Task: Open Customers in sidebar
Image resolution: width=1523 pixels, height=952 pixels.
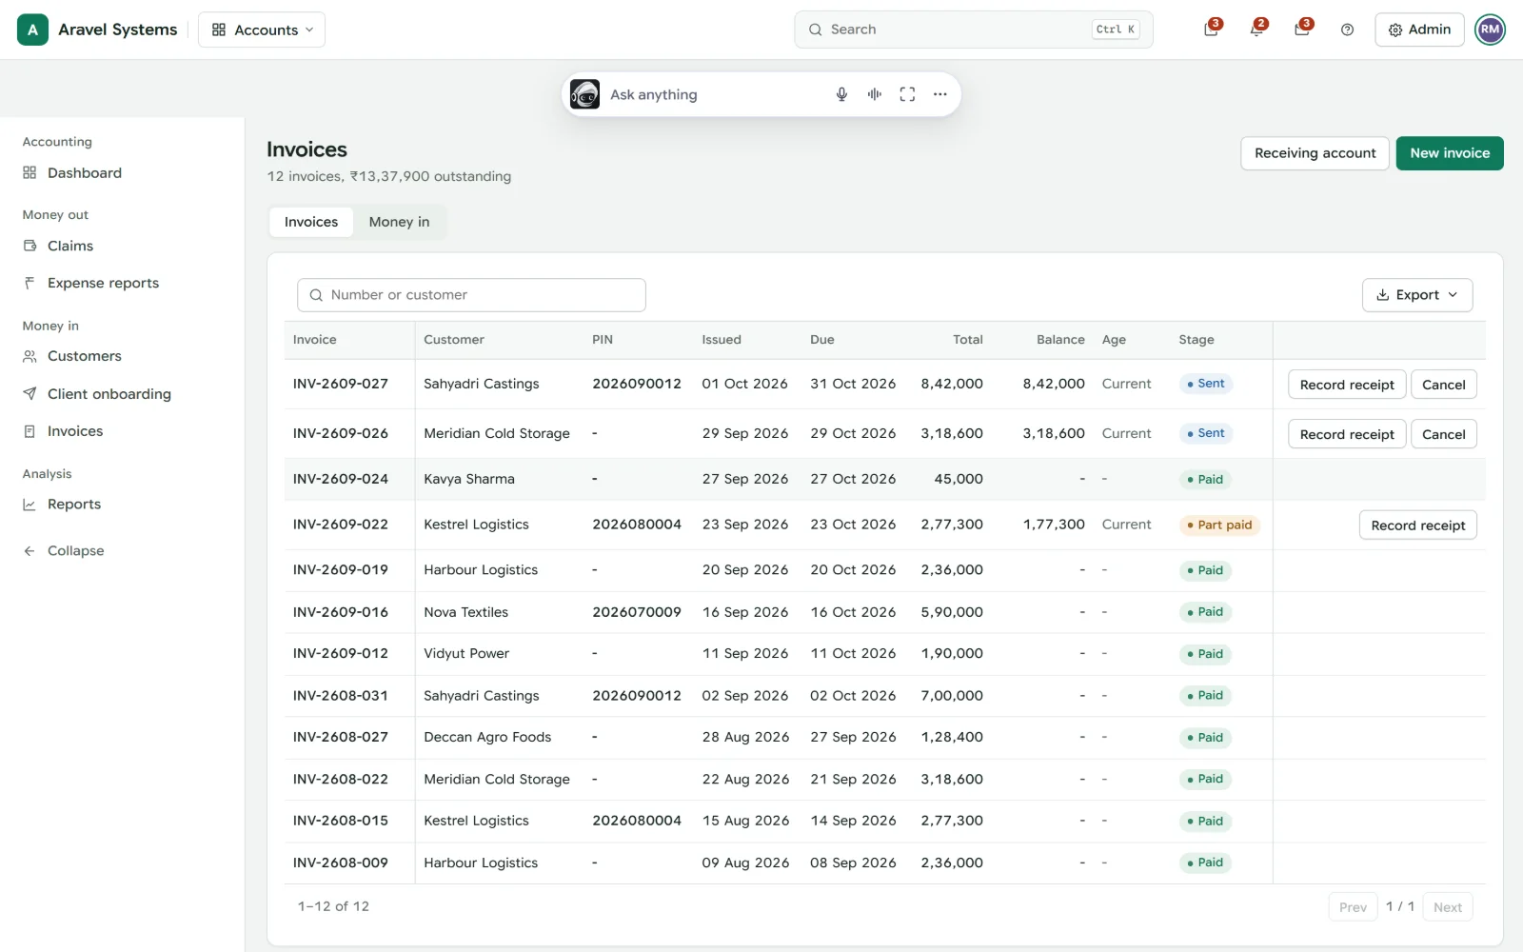Action: click(x=122, y=356)
